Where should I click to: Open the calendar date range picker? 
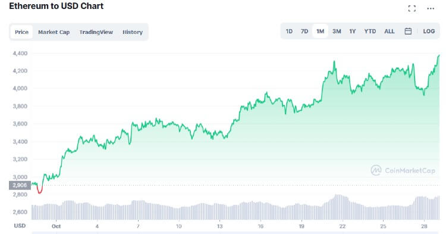[408, 32]
